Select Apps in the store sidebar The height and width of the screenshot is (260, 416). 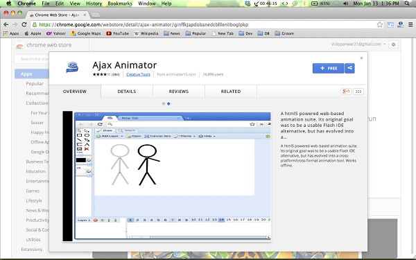[32, 73]
